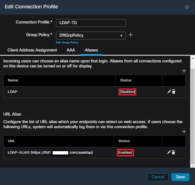The image size is (195, 185).
Task: Click the Enabled status of LDAP-ALIAS
Action: pos(125,153)
